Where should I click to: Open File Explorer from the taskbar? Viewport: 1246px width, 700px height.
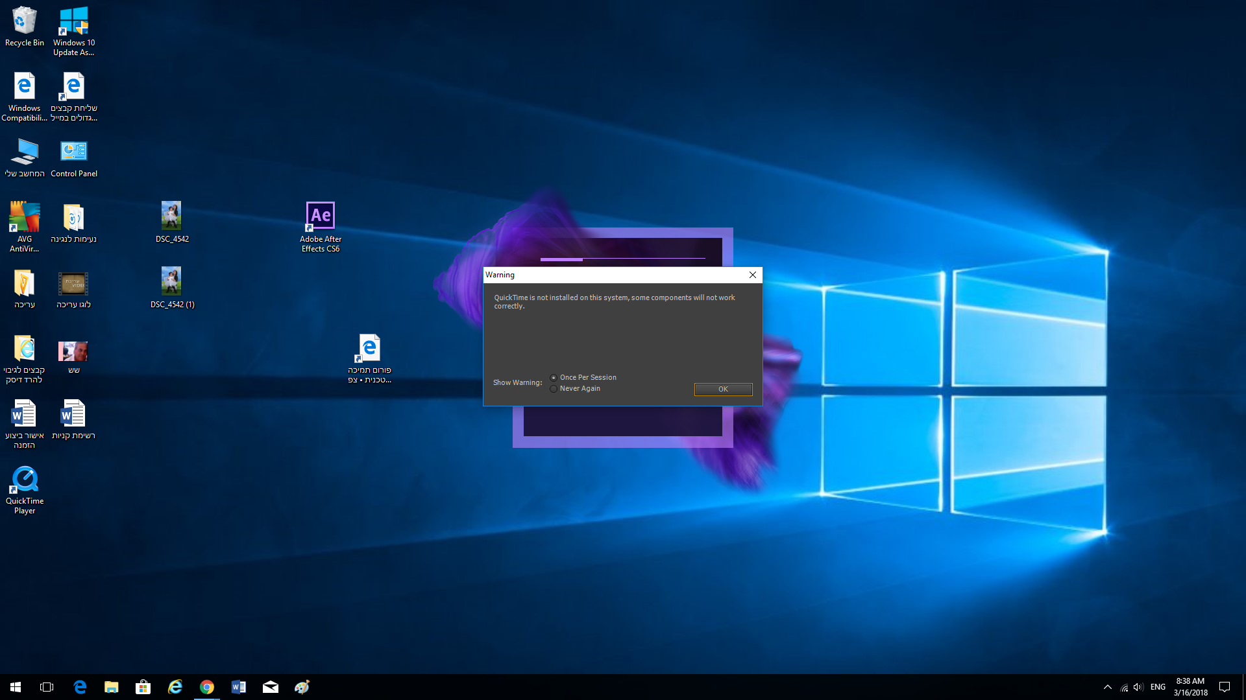[x=112, y=687]
